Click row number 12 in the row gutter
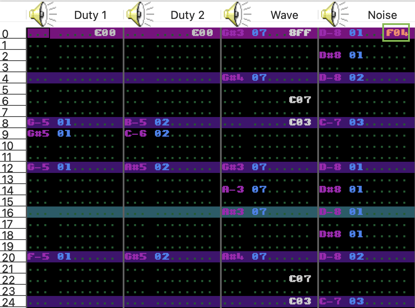Image resolution: width=415 pixels, height=308 pixels. click(7, 168)
